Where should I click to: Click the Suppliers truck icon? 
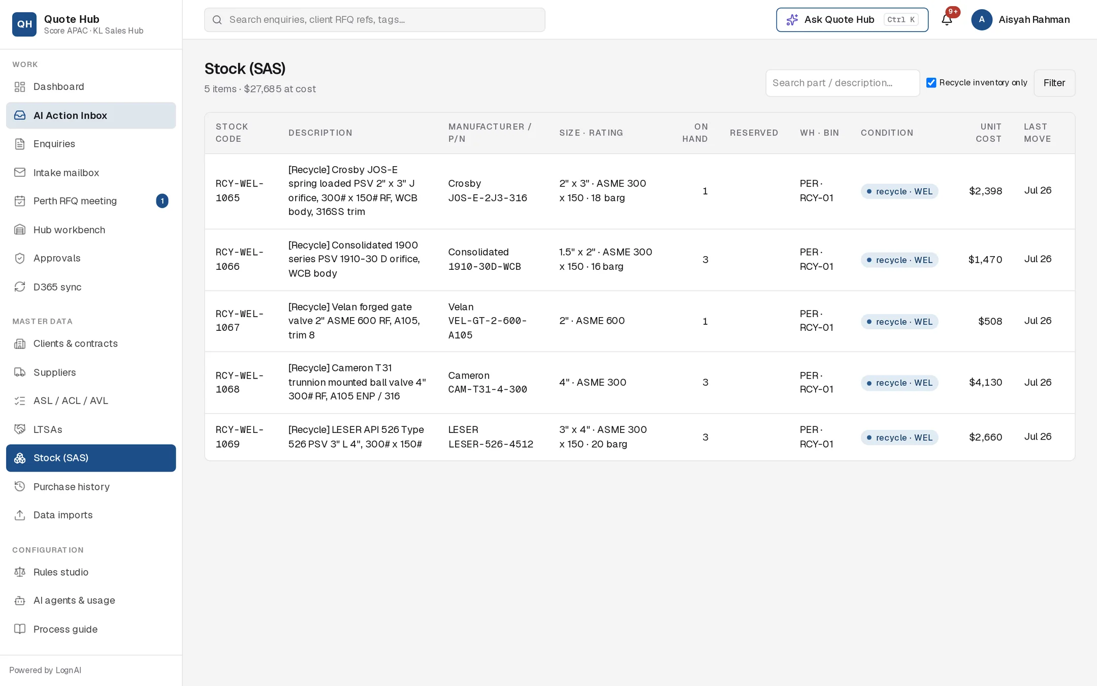point(20,372)
